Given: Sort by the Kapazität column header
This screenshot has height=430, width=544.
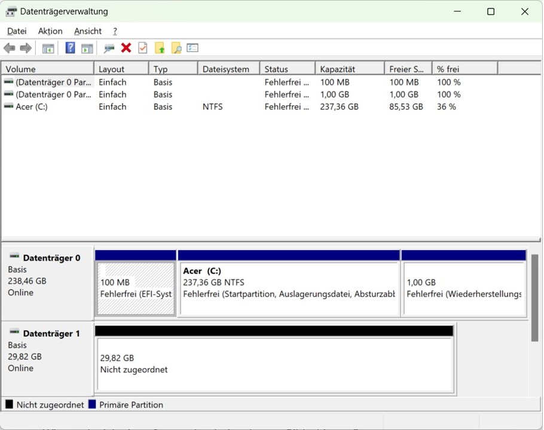Looking at the screenshot, I should point(350,69).
